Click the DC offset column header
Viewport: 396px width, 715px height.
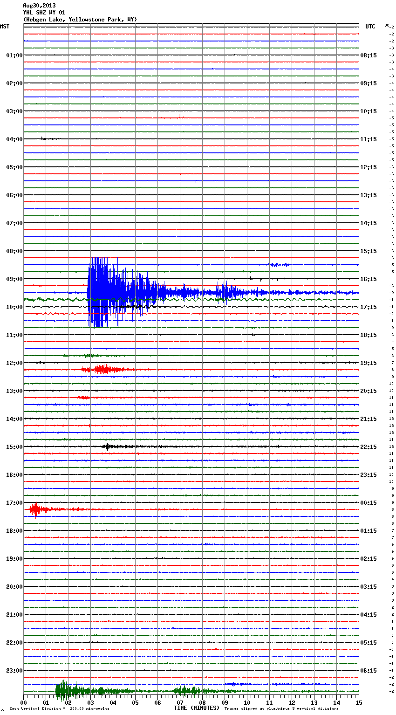pyautogui.click(x=387, y=25)
